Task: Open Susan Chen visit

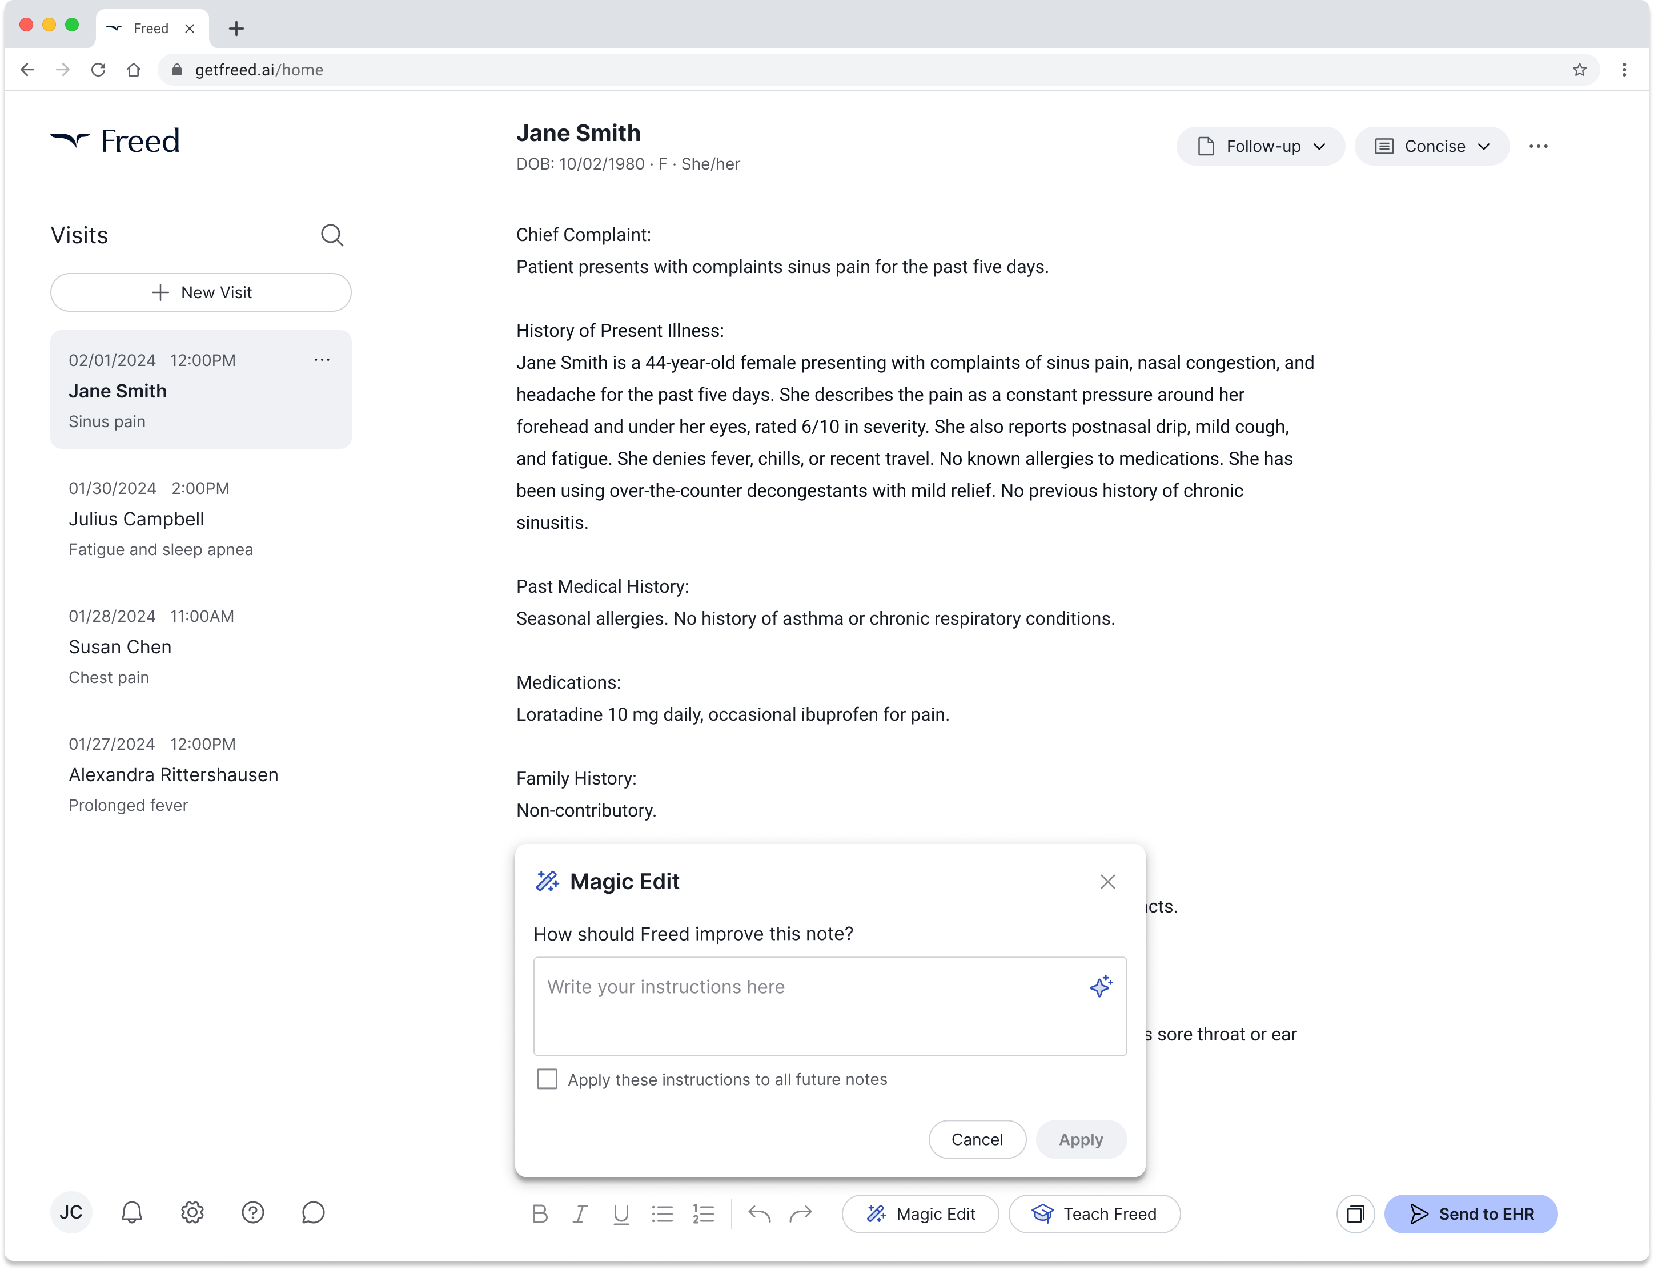Action: pyautogui.click(x=201, y=646)
